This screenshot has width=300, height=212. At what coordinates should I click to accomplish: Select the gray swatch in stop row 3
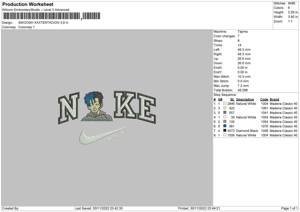pos(225,113)
